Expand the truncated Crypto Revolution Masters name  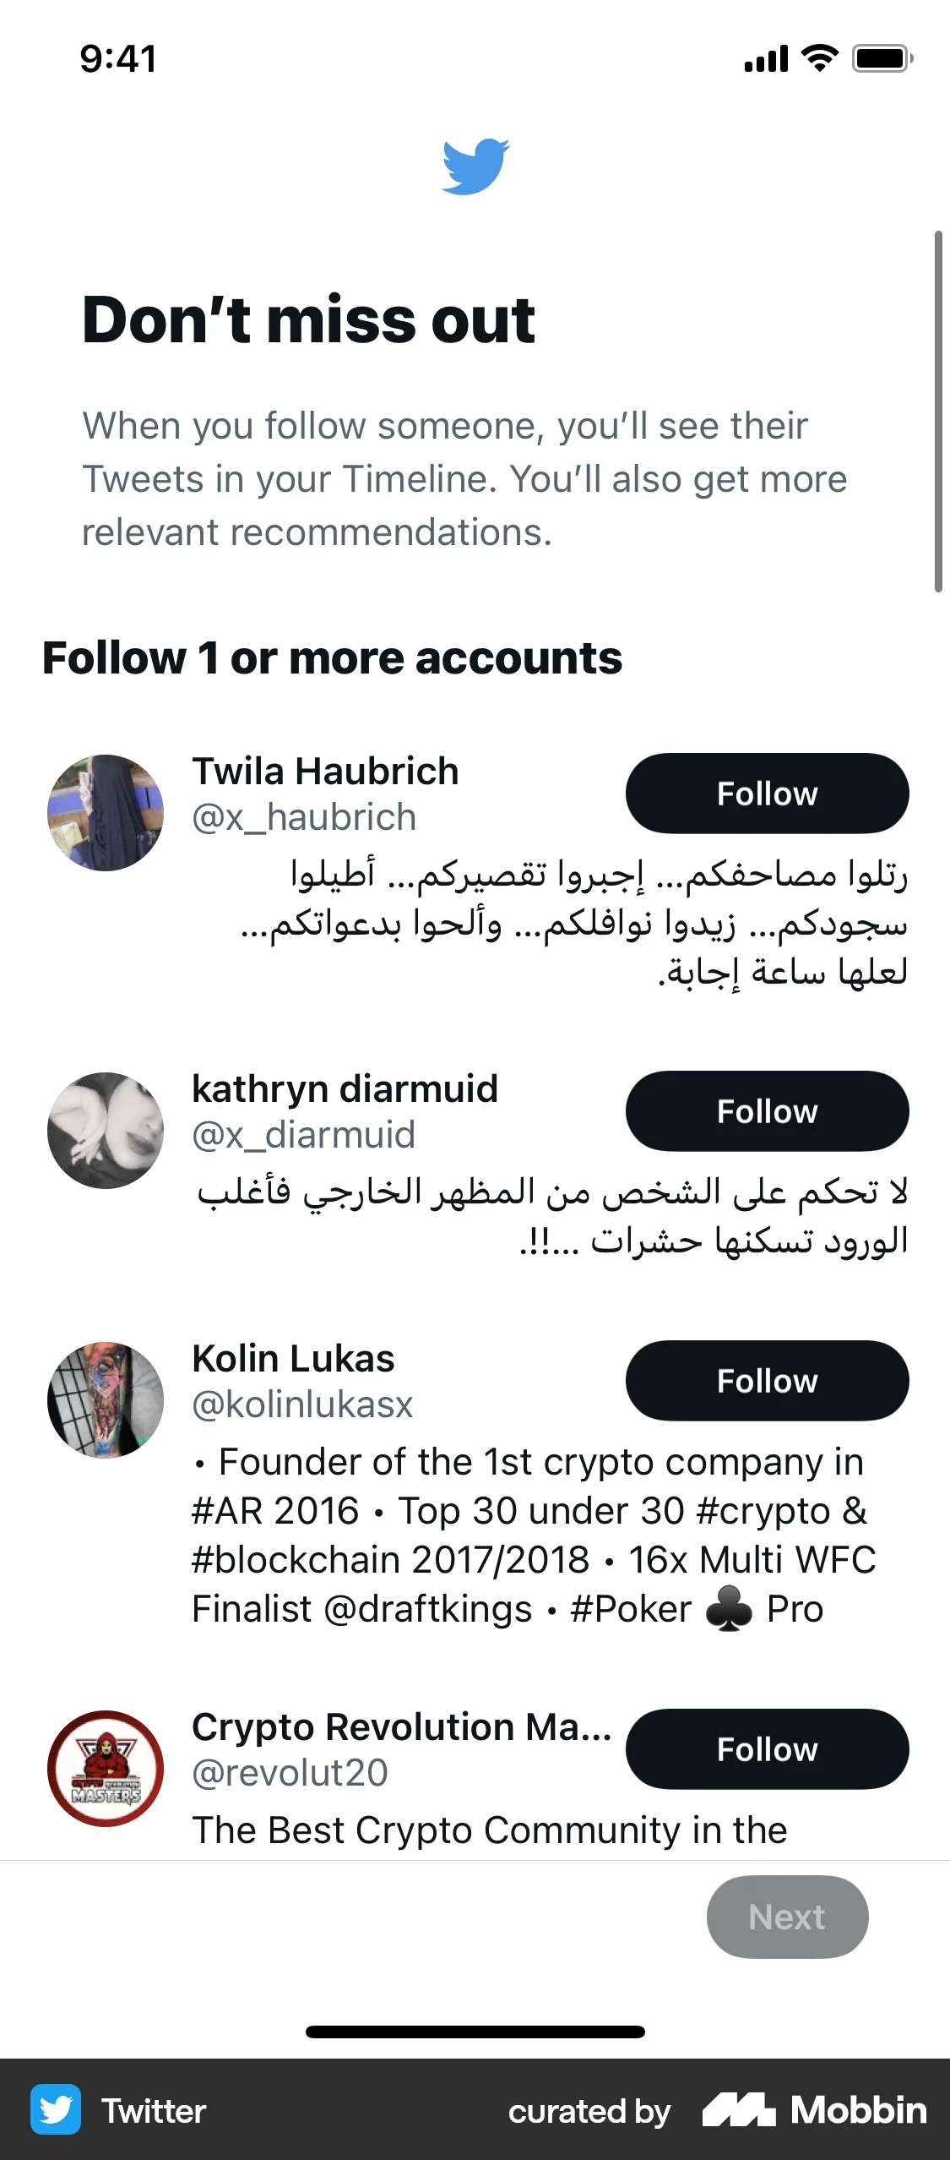(x=402, y=1727)
